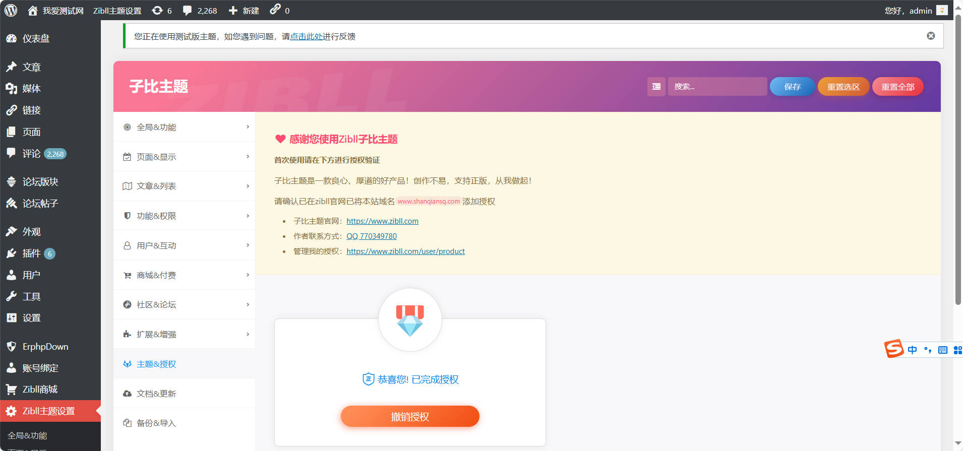This screenshot has width=963, height=451.
Task: Click the WordPress logo icon
Action: [x=11, y=10]
